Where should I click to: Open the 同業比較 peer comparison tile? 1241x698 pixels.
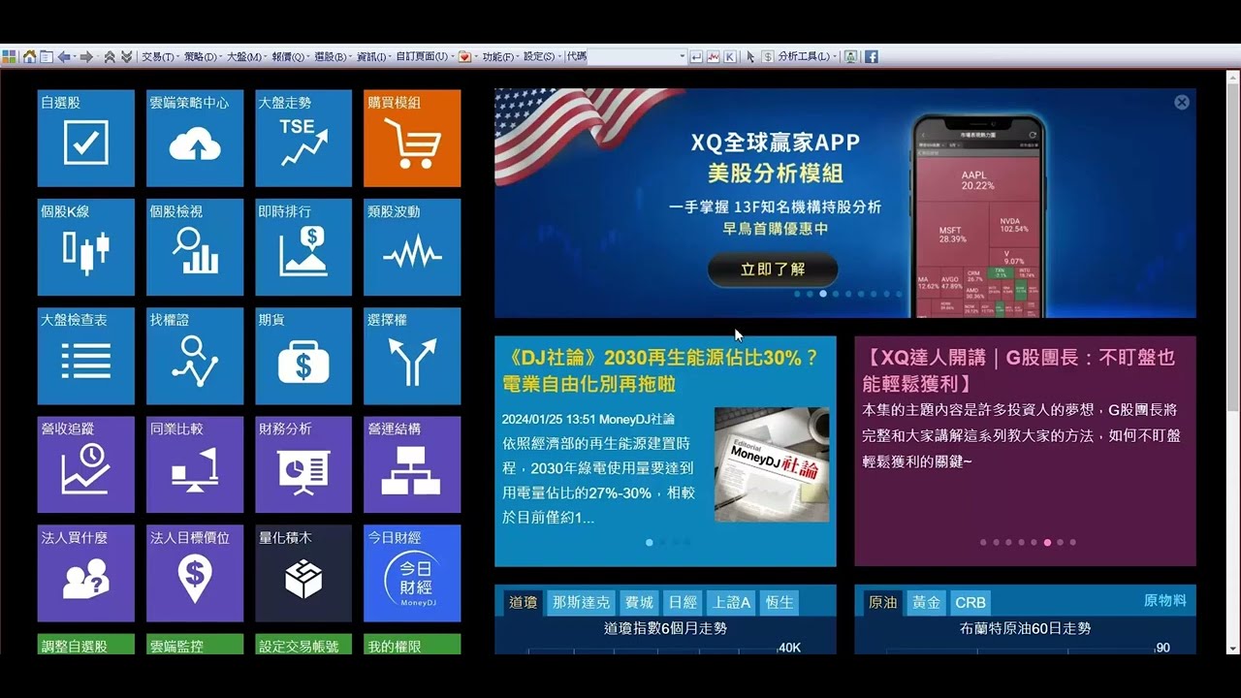195,464
